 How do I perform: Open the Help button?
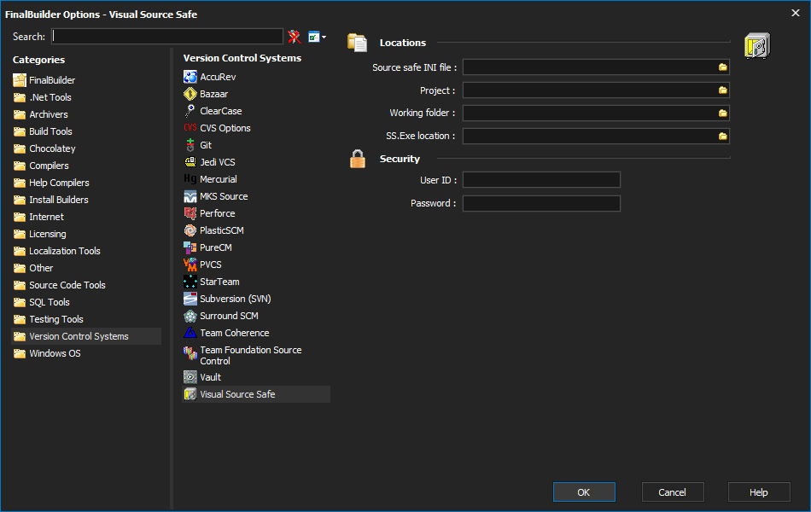(x=759, y=492)
